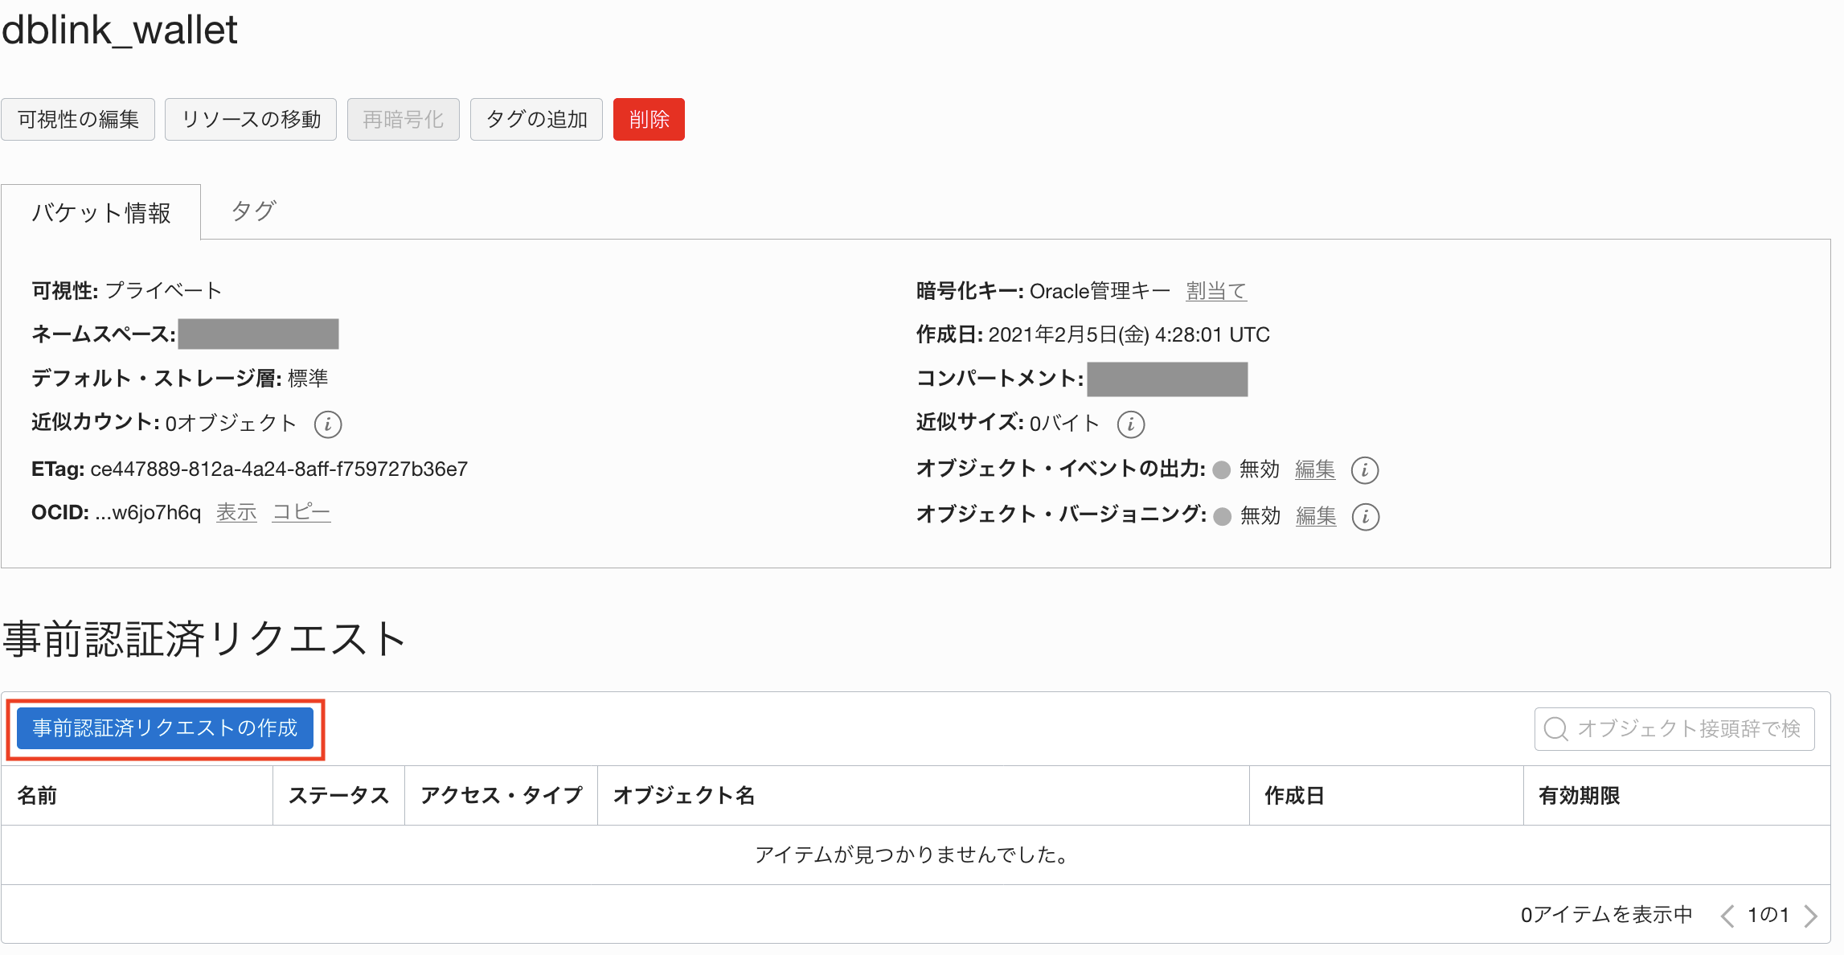
Task: Click the magnifier icon in the object search box
Action: tap(1556, 728)
